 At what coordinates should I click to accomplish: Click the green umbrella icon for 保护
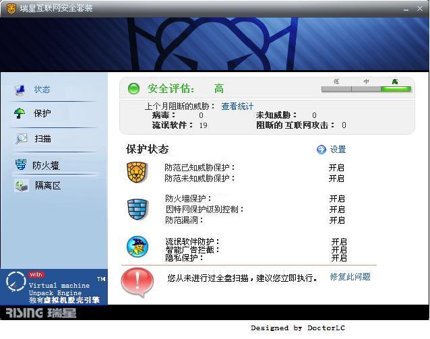point(20,113)
